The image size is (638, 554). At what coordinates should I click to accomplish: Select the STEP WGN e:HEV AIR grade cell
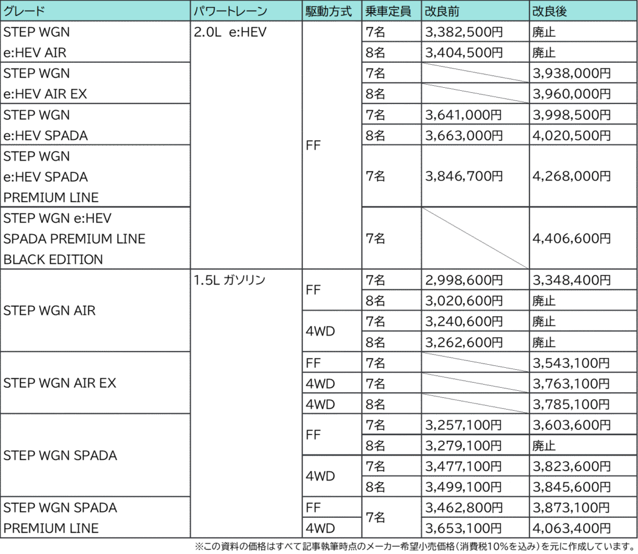click(x=95, y=42)
